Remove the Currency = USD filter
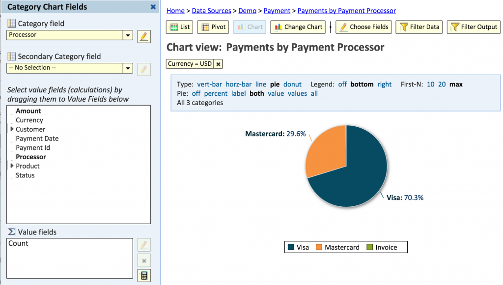This screenshot has width=503, height=285. 218,64
